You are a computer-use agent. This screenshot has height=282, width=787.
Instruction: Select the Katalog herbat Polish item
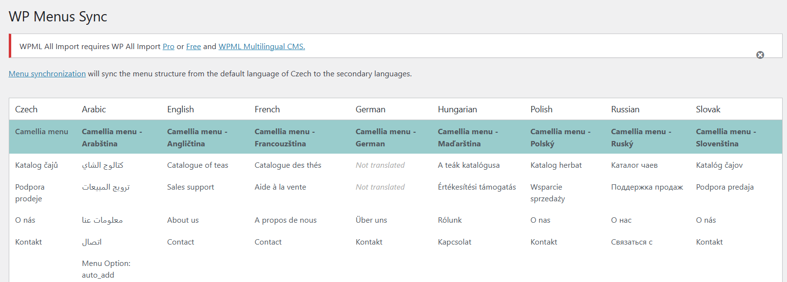coord(556,165)
